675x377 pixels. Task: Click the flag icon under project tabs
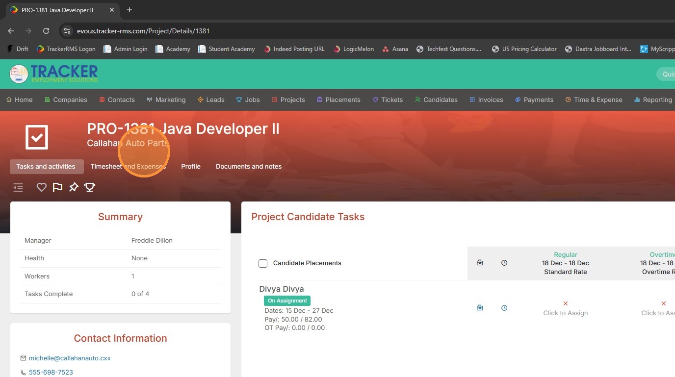(57, 187)
